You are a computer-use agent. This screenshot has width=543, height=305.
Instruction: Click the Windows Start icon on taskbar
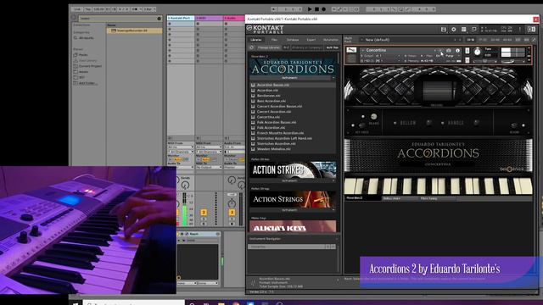pyautogui.click(x=76, y=303)
